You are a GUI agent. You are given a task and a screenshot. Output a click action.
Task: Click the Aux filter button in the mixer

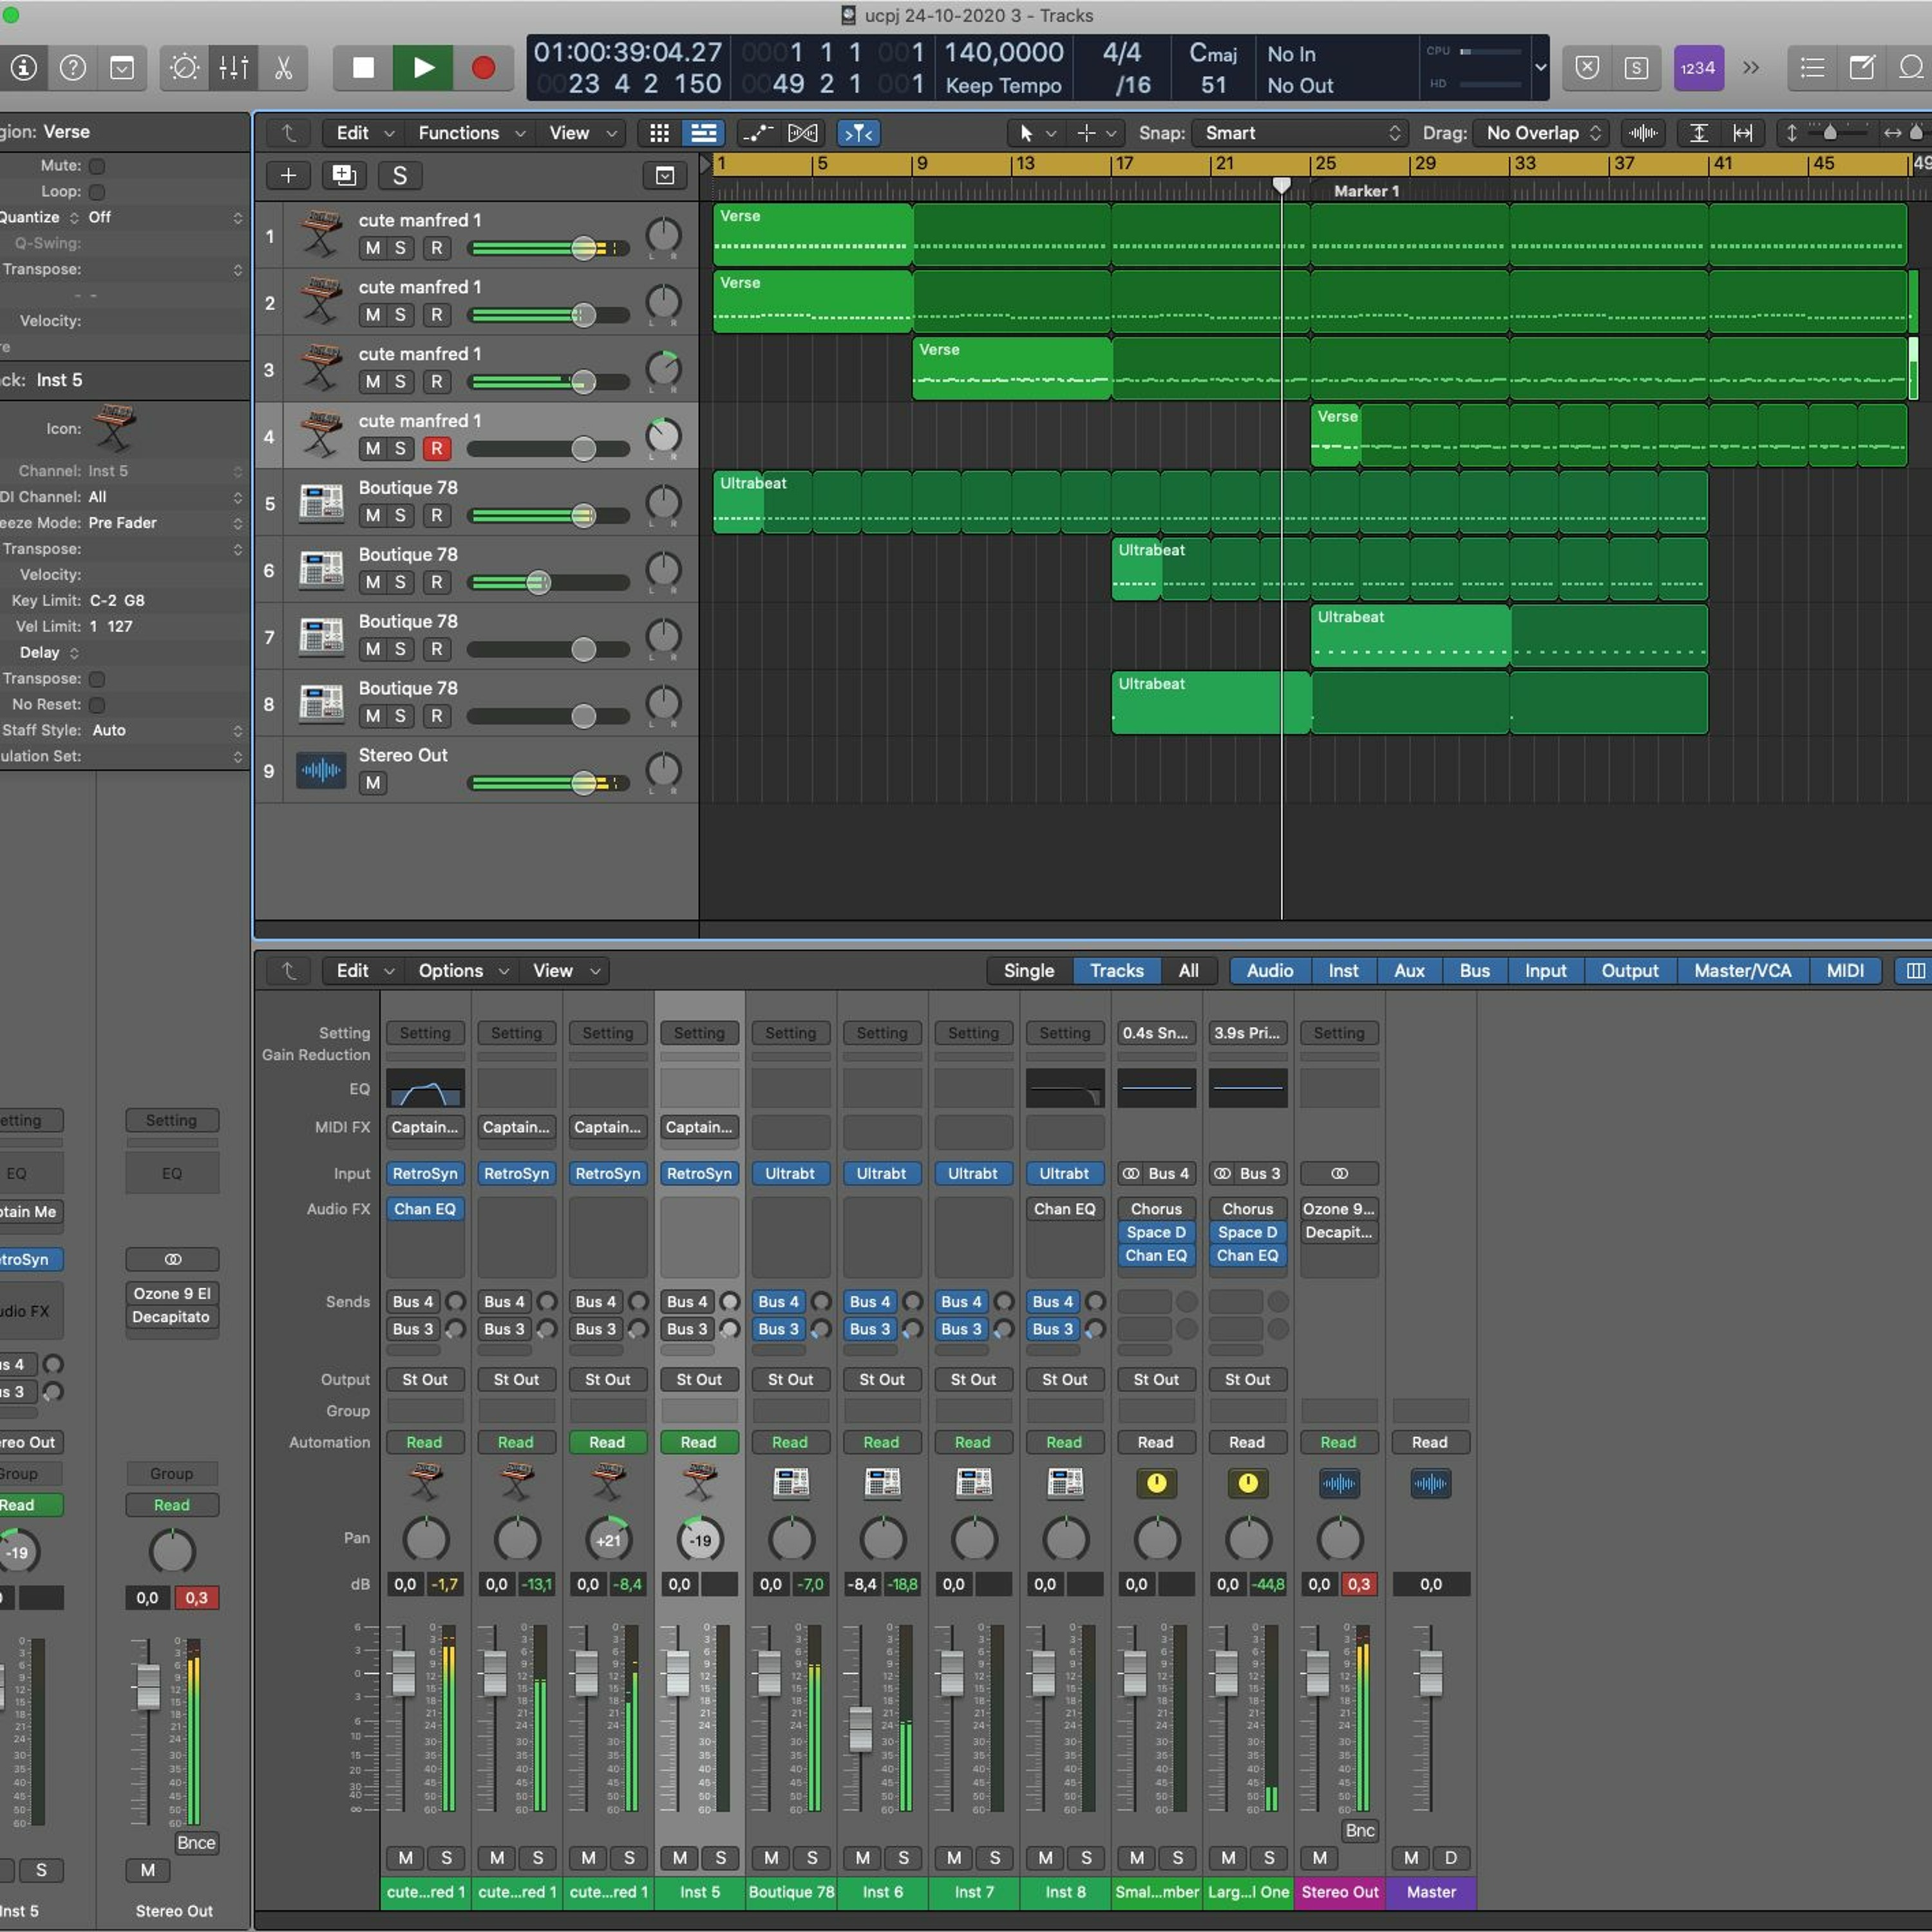[x=1409, y=971]
